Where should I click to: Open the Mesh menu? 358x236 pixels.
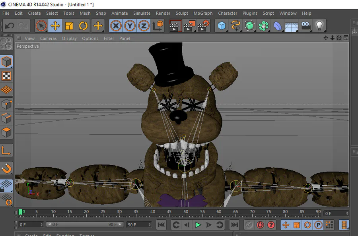[85, 13]
